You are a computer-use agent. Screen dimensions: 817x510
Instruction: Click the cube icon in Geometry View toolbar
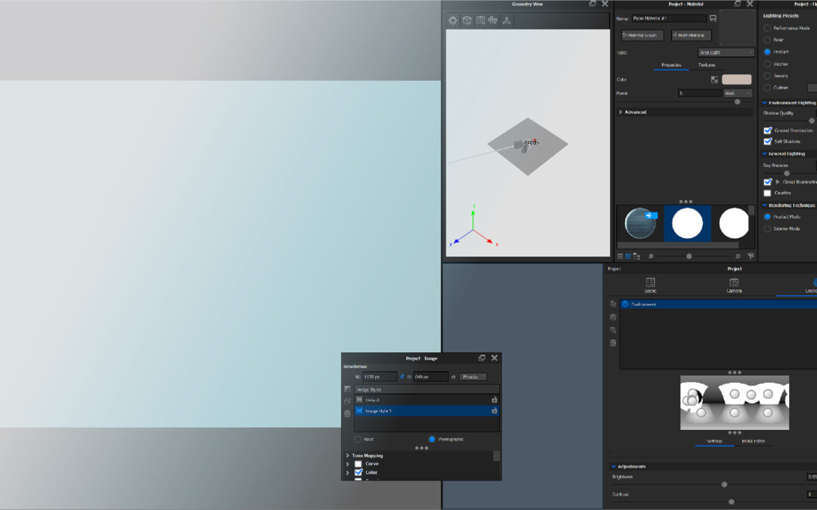click(x=468, y=20)
